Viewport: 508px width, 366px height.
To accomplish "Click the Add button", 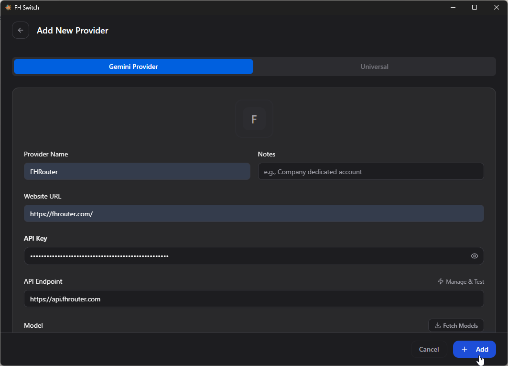I will [x=474, y=349].
